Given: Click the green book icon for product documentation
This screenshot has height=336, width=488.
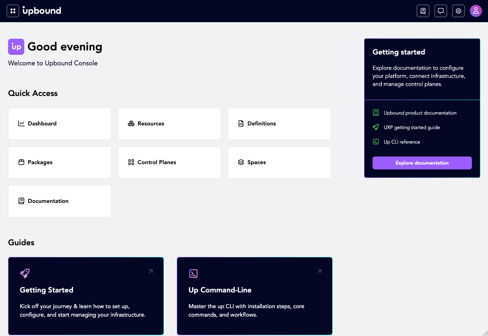Looking at the screenshot, I should click(x=376, y=113).
